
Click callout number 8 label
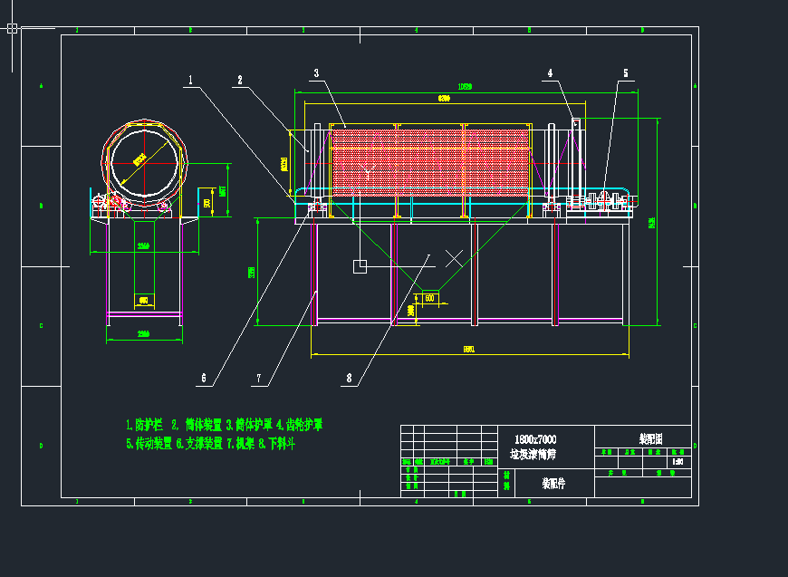coord(348,379)
